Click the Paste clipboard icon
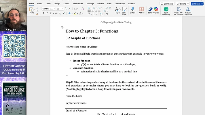205x115 pixels. (31, 9)
